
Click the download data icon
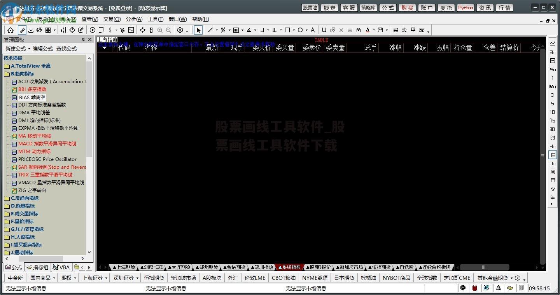tap(31, 30)
